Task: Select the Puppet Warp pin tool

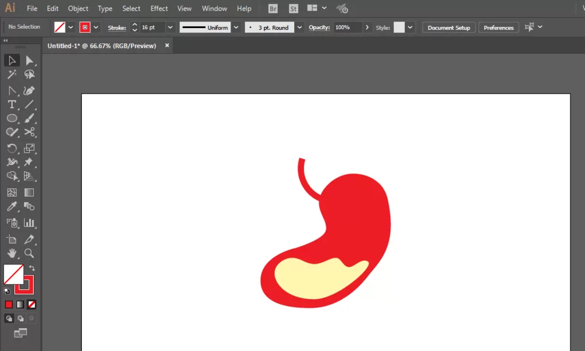Action: 29,162
